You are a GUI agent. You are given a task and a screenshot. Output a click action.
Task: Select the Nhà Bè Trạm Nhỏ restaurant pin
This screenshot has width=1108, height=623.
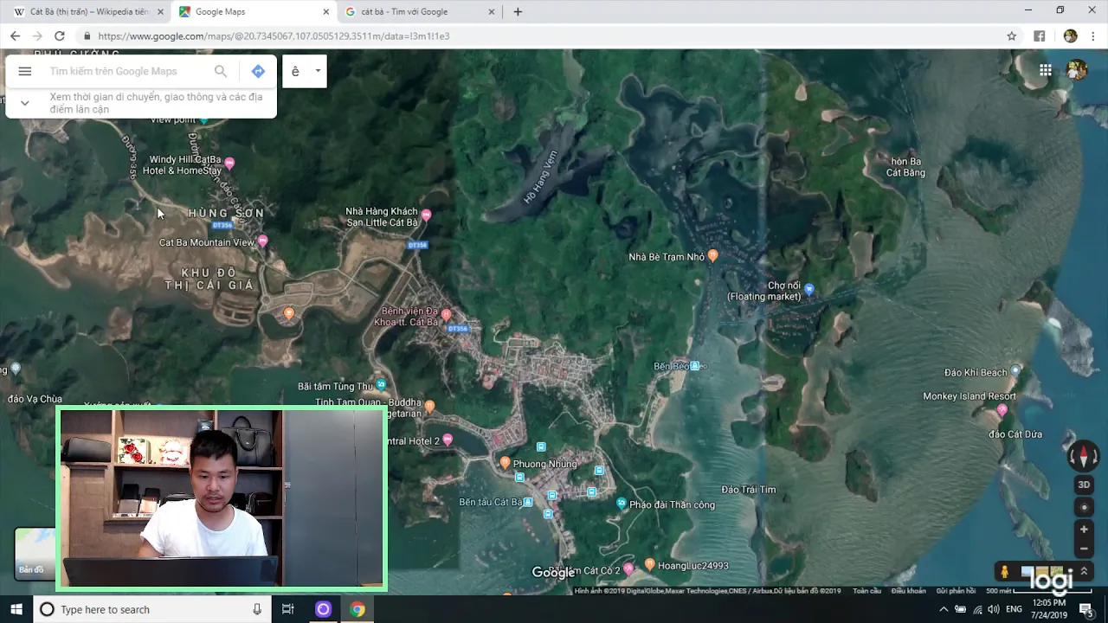(713, 255)
